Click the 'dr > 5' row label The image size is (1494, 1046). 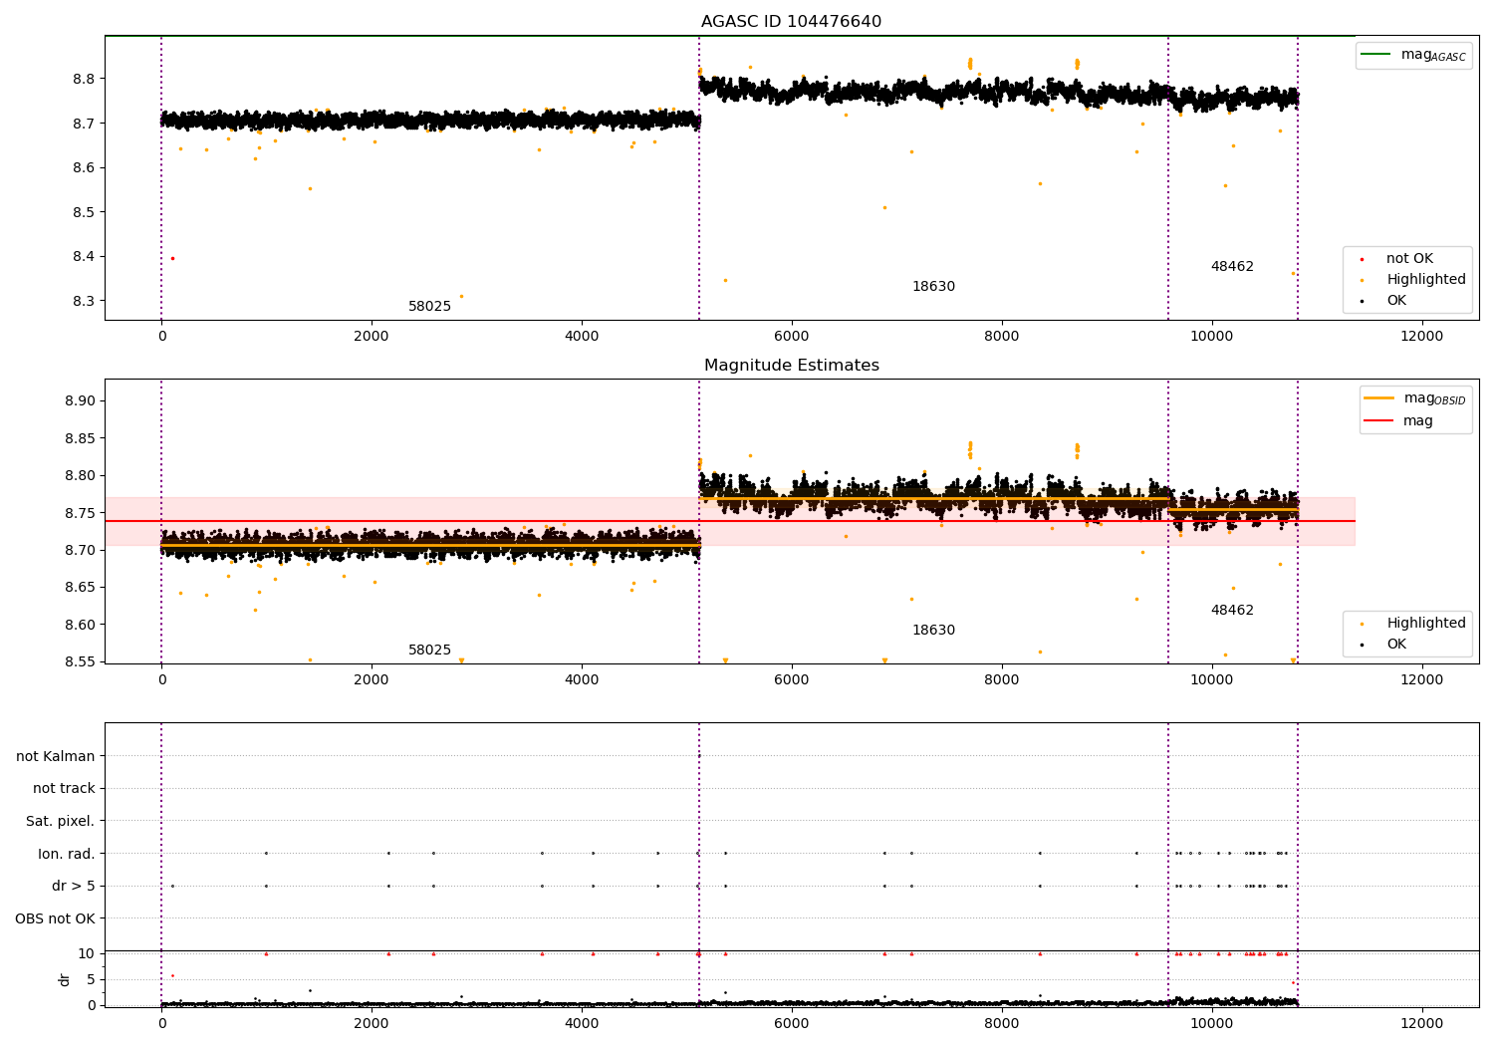tap(74, 887)
